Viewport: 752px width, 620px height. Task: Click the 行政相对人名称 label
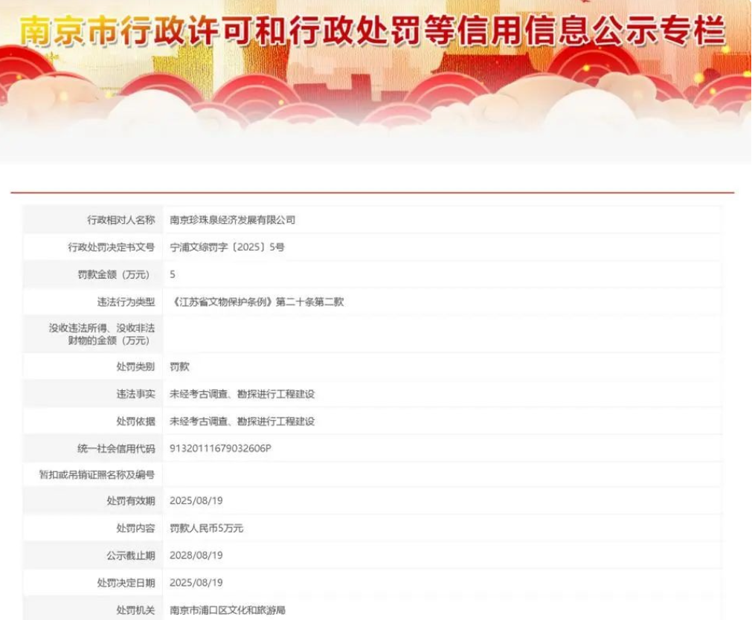[120, 220]
